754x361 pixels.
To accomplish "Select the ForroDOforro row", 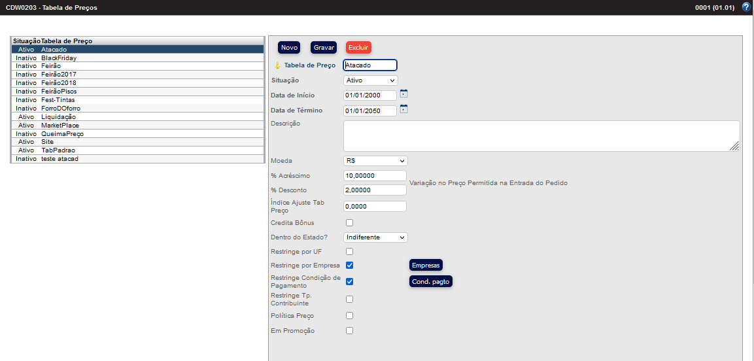I will [137, 108].
